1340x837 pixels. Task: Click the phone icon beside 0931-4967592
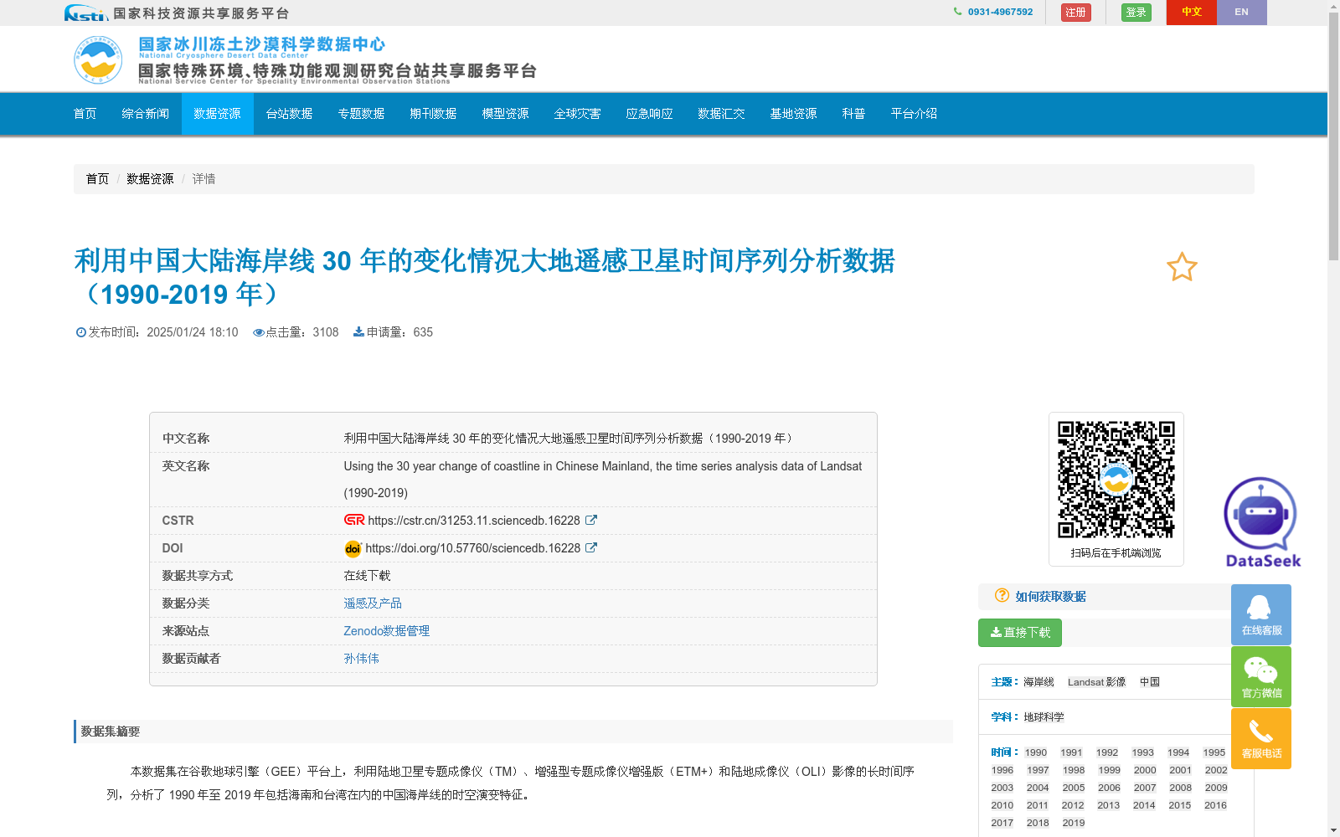[958, 12]
